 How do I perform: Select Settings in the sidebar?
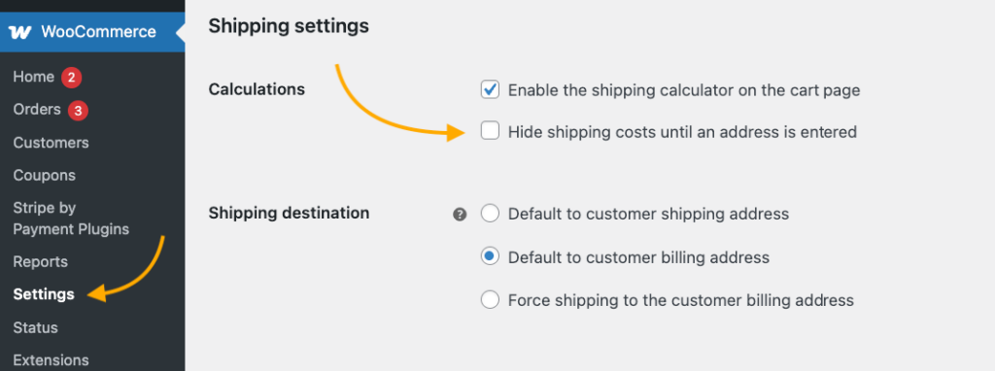click(44, 295)
